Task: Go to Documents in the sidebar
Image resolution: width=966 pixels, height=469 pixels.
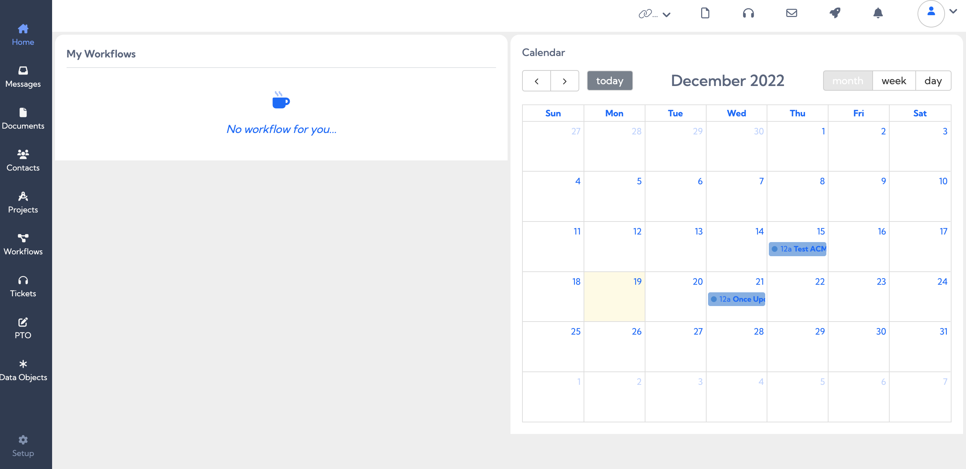Action: click(x=23, y=119)
